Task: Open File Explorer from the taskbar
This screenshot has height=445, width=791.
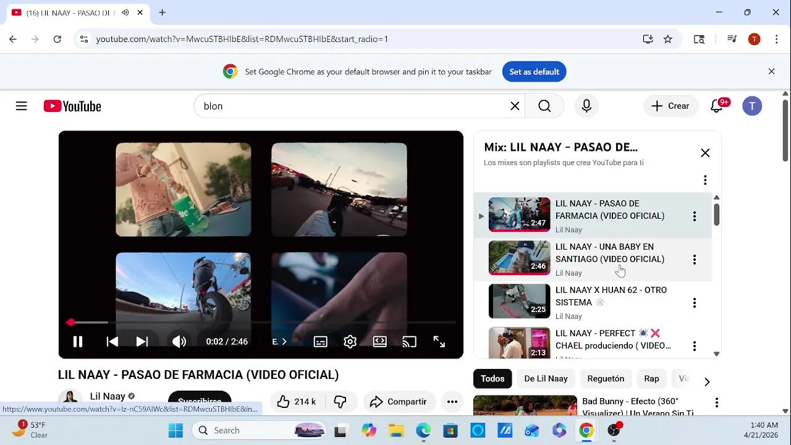Action: pyautogui.click(x=396, y=431)
